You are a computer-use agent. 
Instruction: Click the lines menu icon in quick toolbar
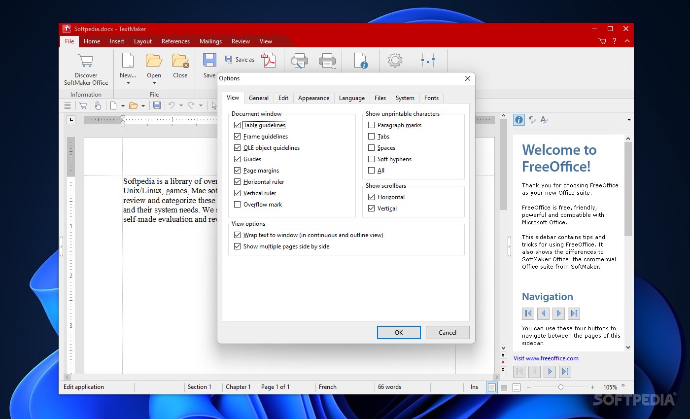[x=68, y=105]
